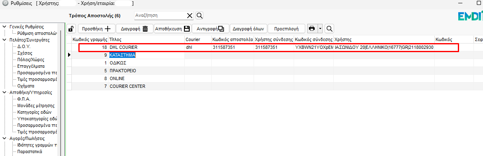483x156 pixels.
Task: Open the dropdown arrow next to the printer
Action: coord(320,29)
